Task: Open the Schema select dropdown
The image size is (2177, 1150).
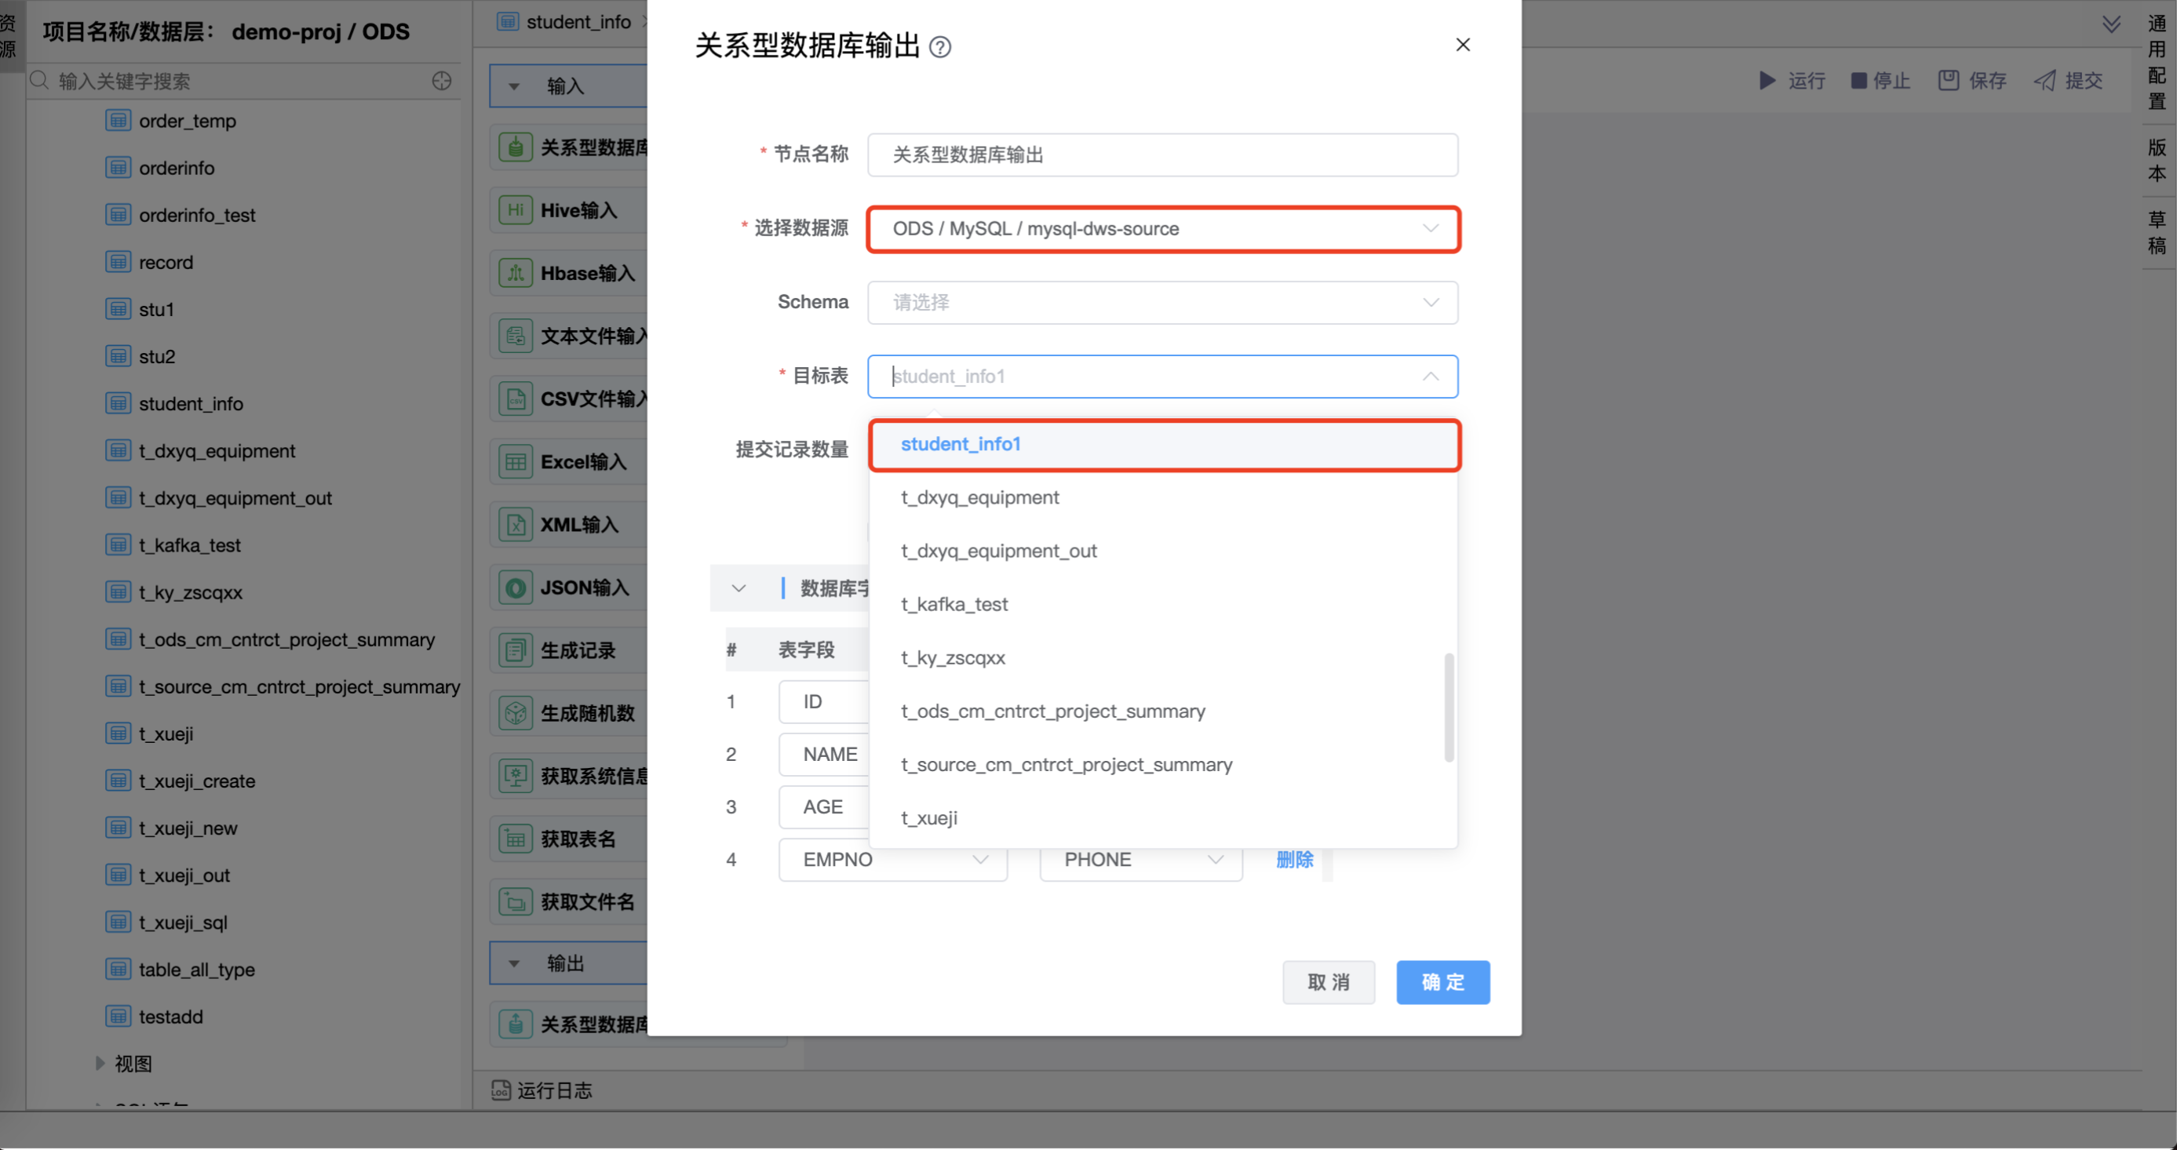Action: 1162,303
